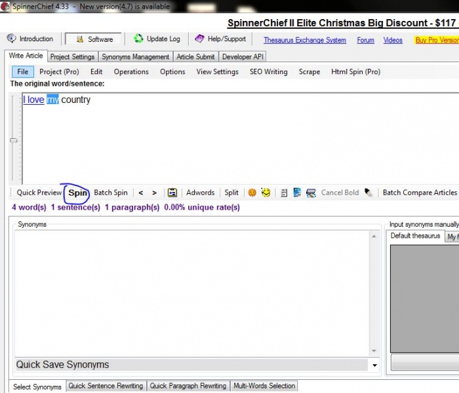
Task: Click the SpinnerChief app icon in title bar
Action: pos(5,6)
